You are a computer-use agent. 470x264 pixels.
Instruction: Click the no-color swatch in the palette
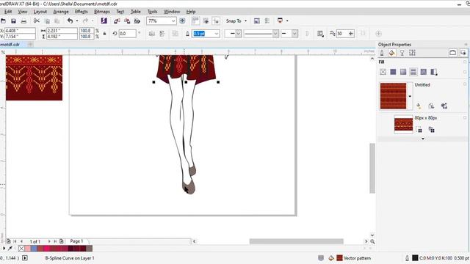tap(21, 249)
